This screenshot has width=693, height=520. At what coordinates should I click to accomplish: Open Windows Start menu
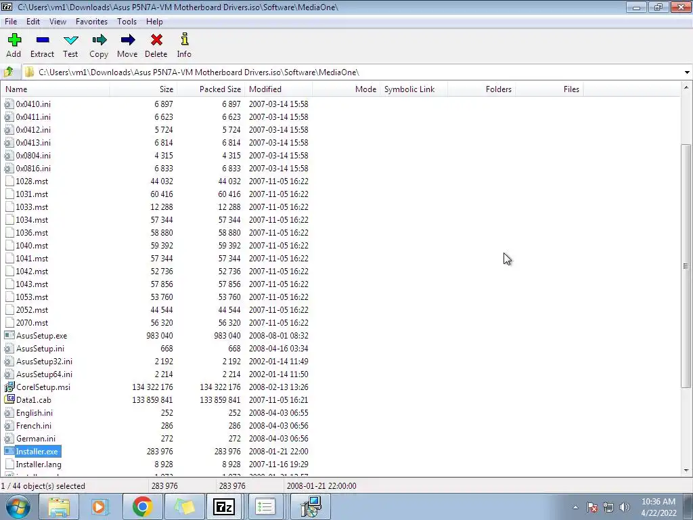pos(18,506)
